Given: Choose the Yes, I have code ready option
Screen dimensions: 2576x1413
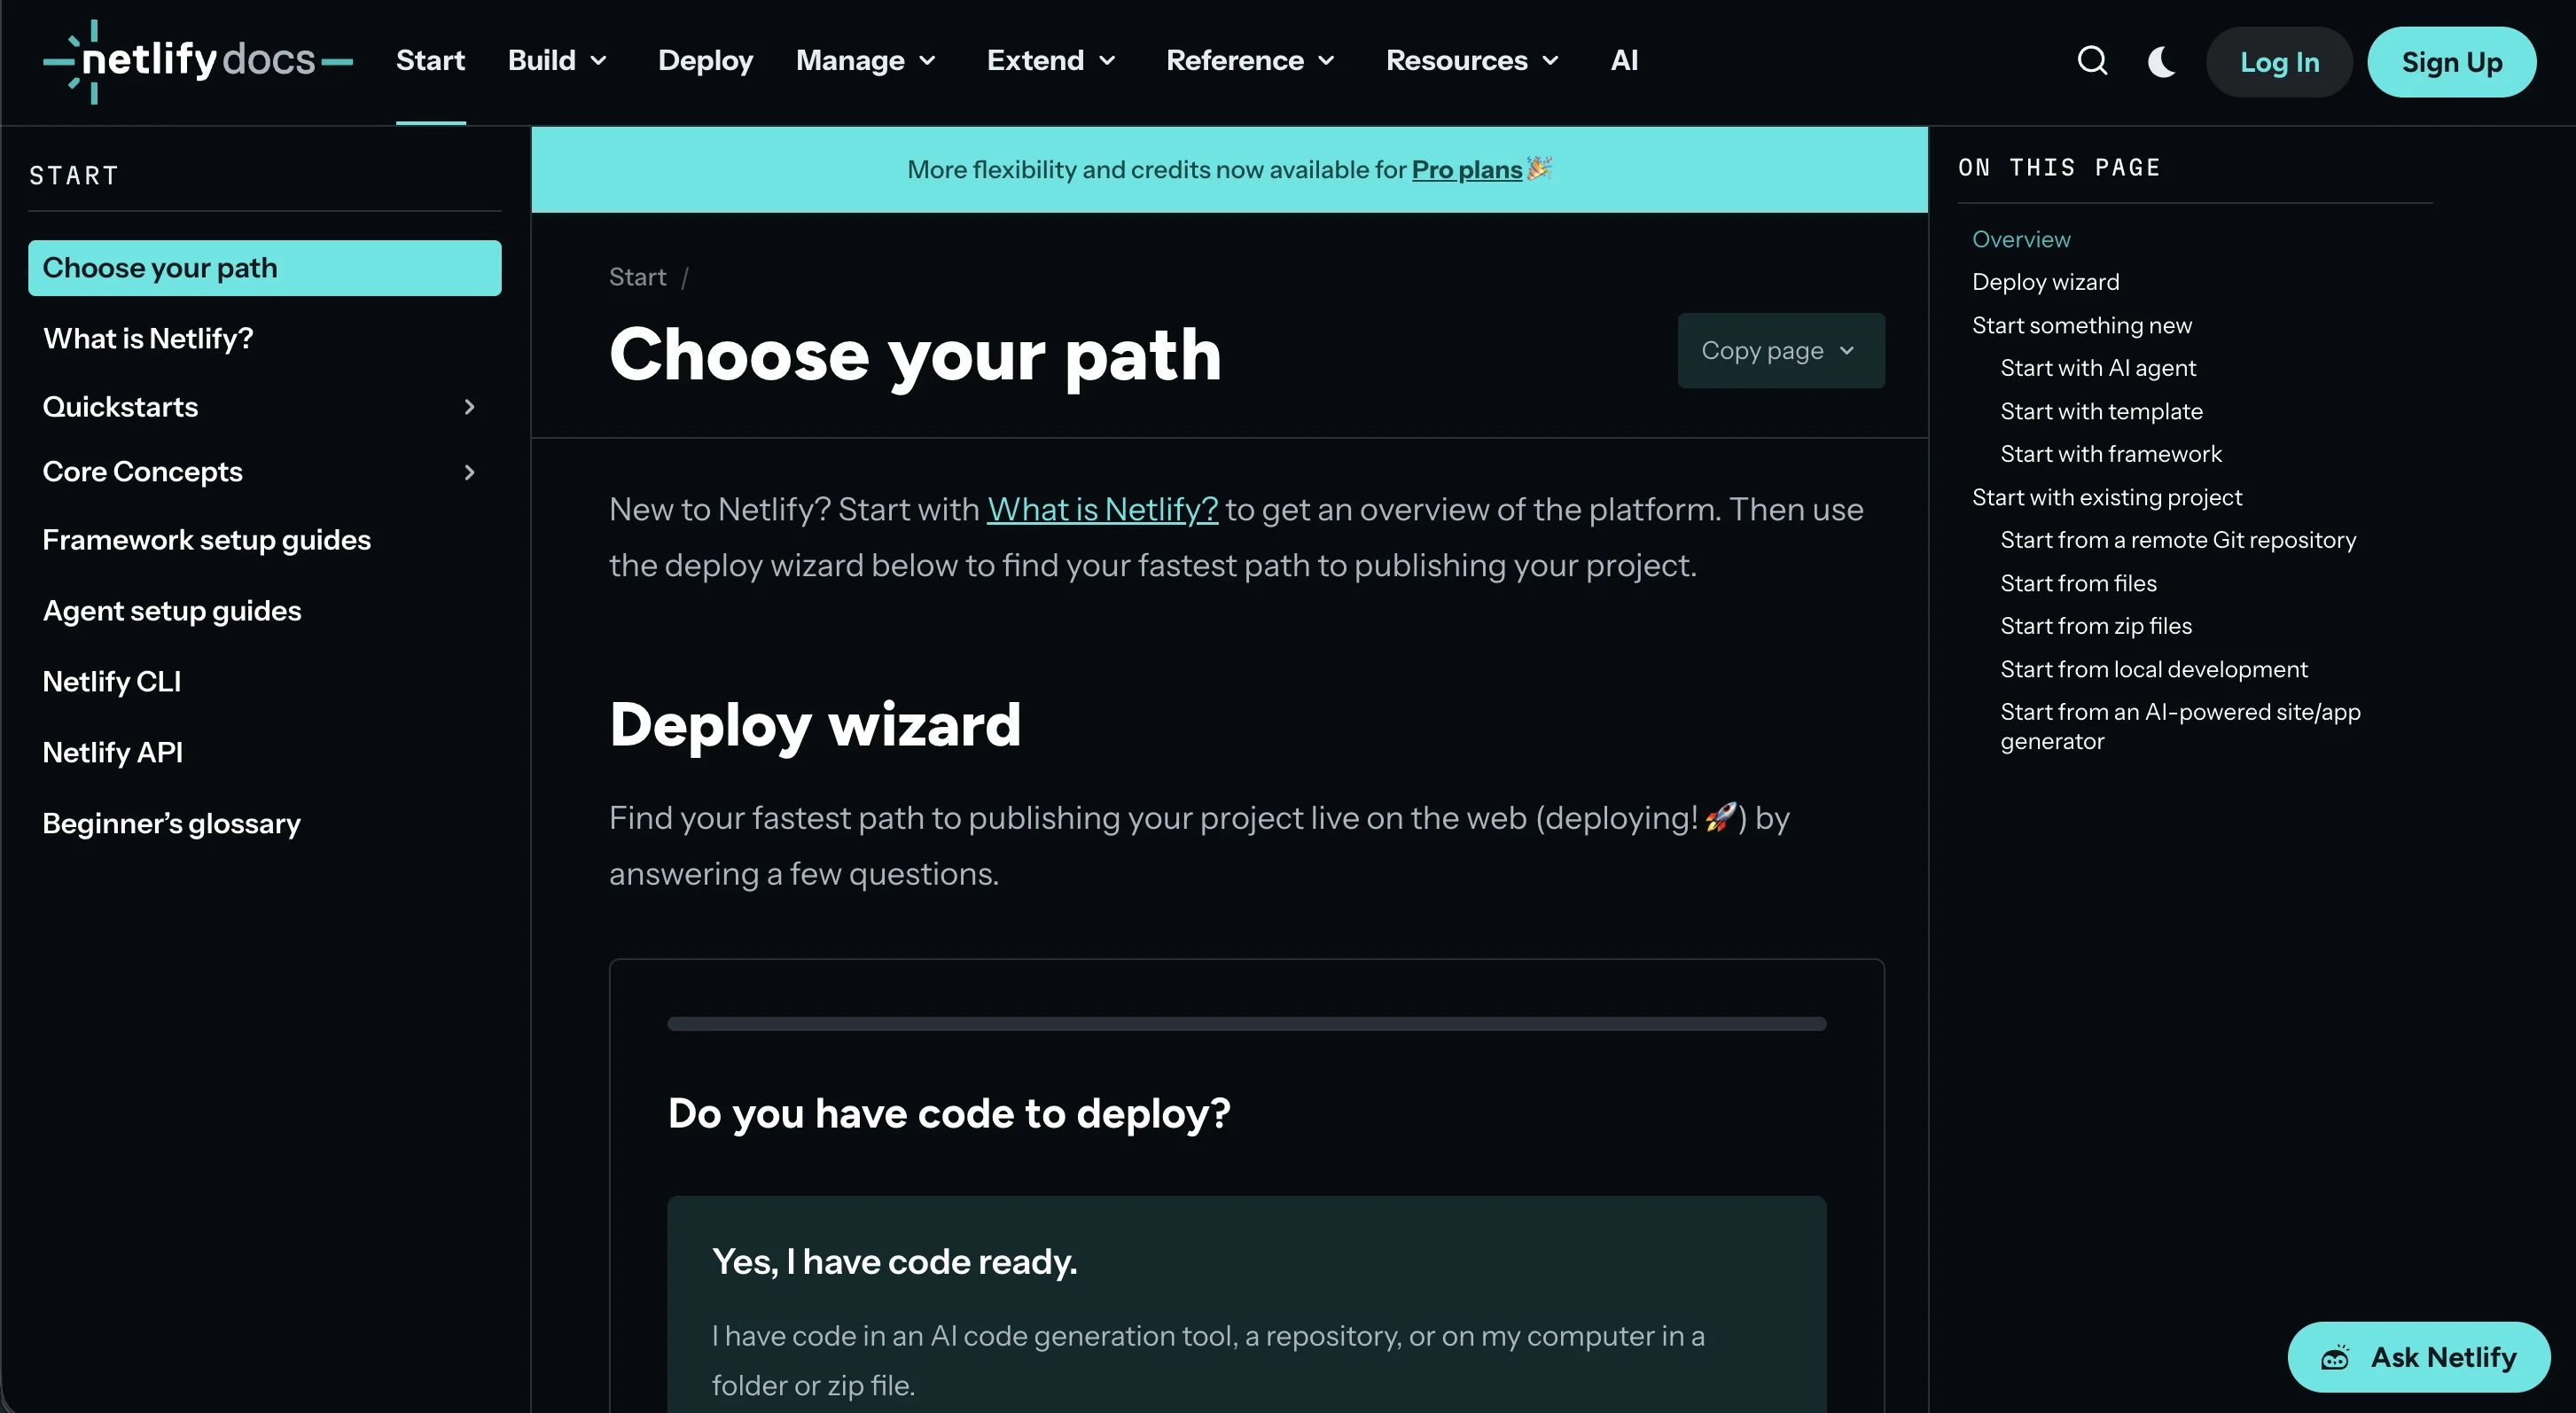Looking at the screenshot, I should (1246, 1304).
